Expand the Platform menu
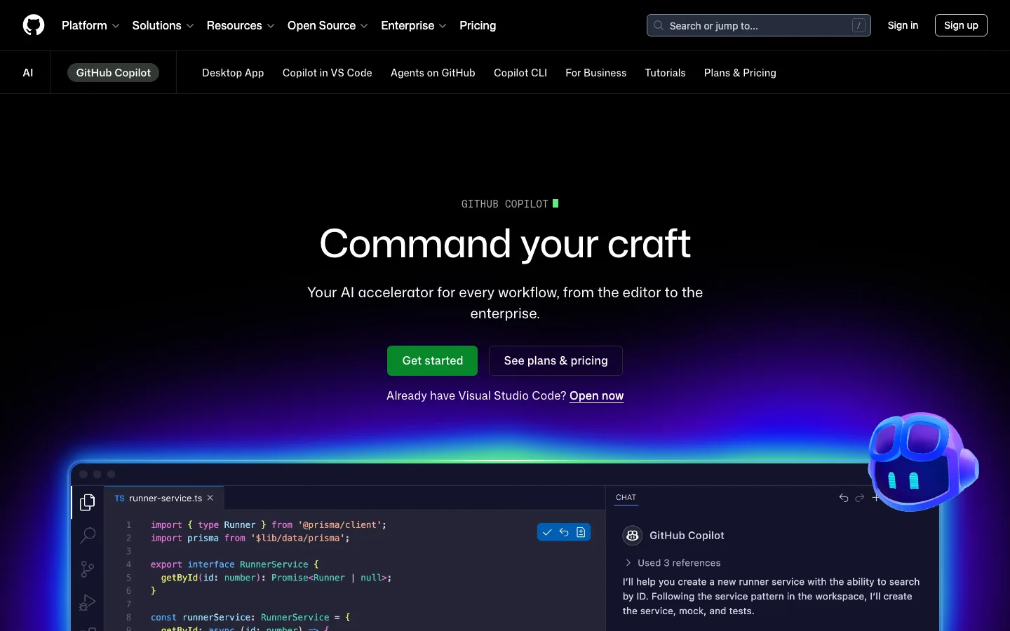Screen dimensions: 1010x631 click(x=90, y=25)
